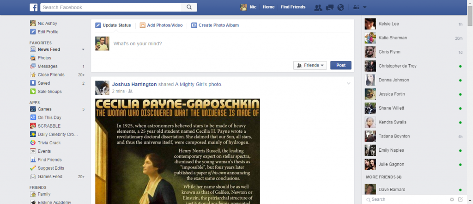Click Edit Profile pencil icon

pyautogui.click(x=33, y=32)
